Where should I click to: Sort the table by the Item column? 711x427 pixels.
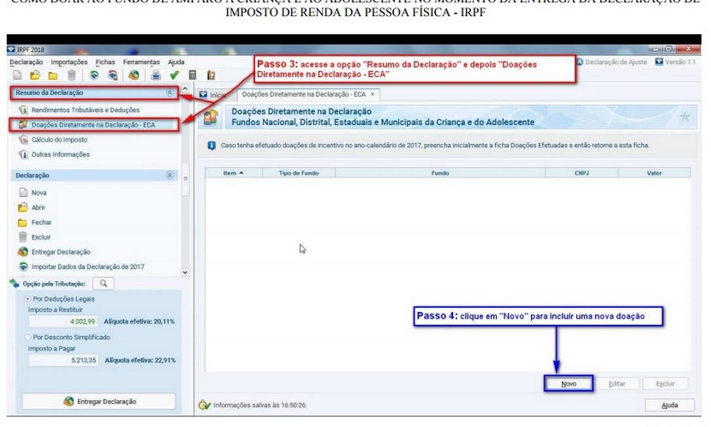click(x=233, y=173)
